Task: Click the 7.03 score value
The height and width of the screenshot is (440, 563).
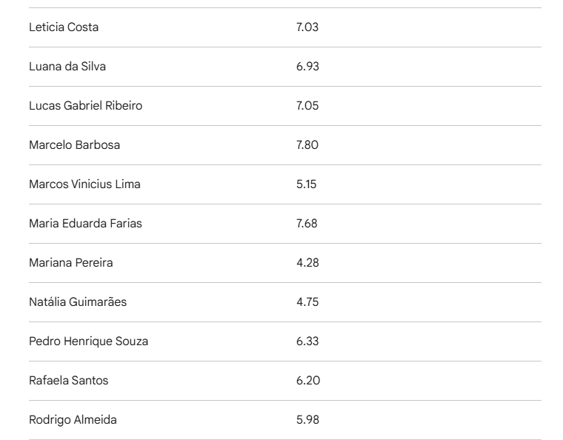Action: [x=307, y=27]
